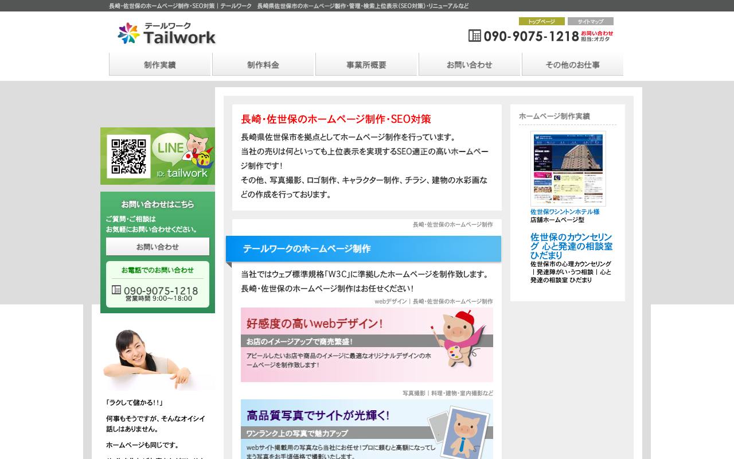Image resolution: width=734 pixels, height=459 pixels.
Task: Follow the 佐世保ワシントンホテル様 link
Action: point(565,212)
